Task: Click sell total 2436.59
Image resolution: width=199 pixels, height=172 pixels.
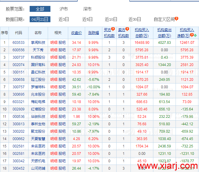Action: click(164, 146)
